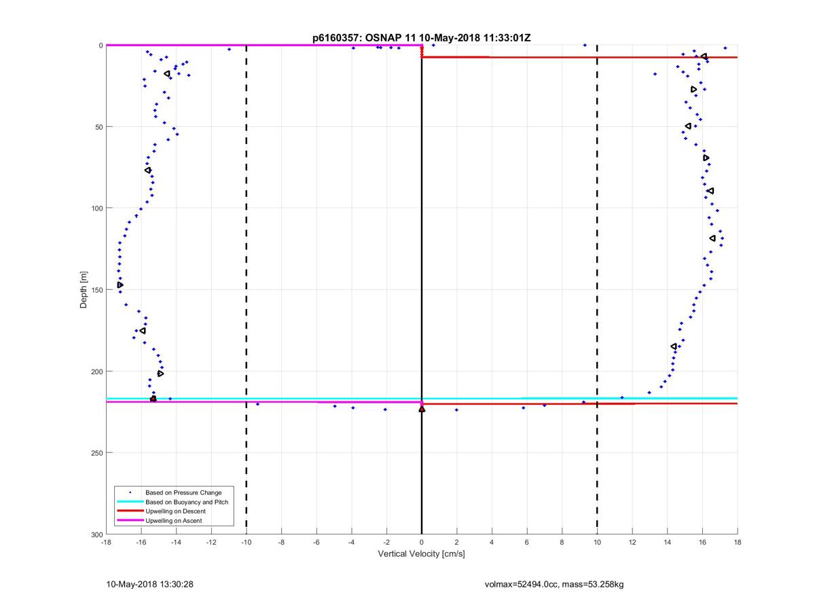Click the red triangle marker at zero velocity
Viewport: 815px width, 601px height.
coord(422,409)
